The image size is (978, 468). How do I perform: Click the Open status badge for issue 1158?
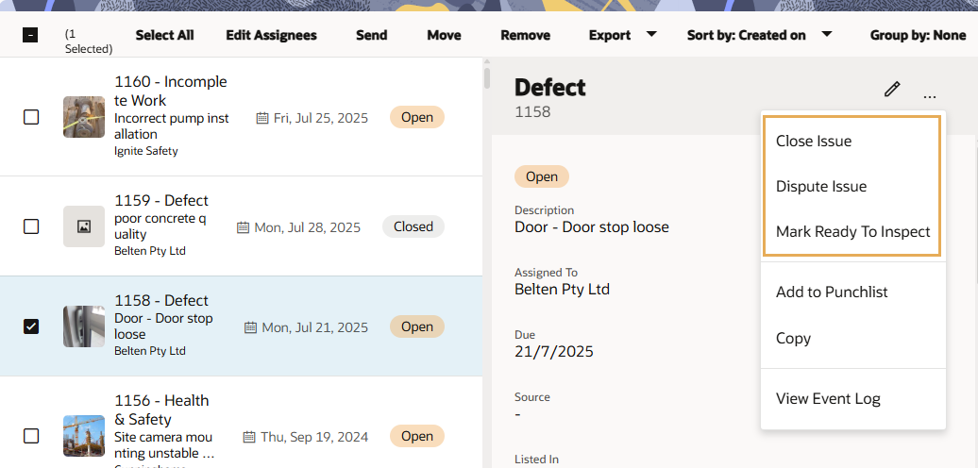(x=417, y=326)
